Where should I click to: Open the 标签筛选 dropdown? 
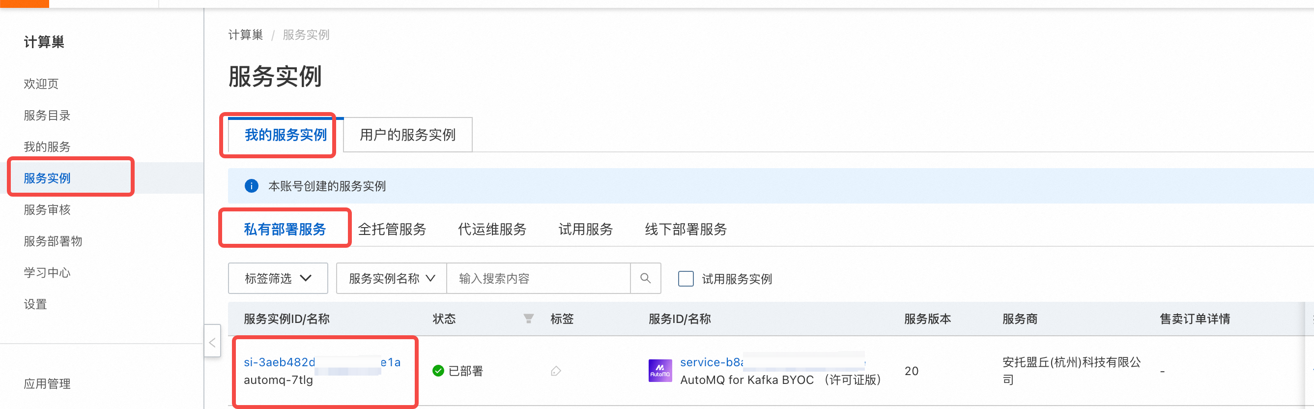(x=278, y=278)
